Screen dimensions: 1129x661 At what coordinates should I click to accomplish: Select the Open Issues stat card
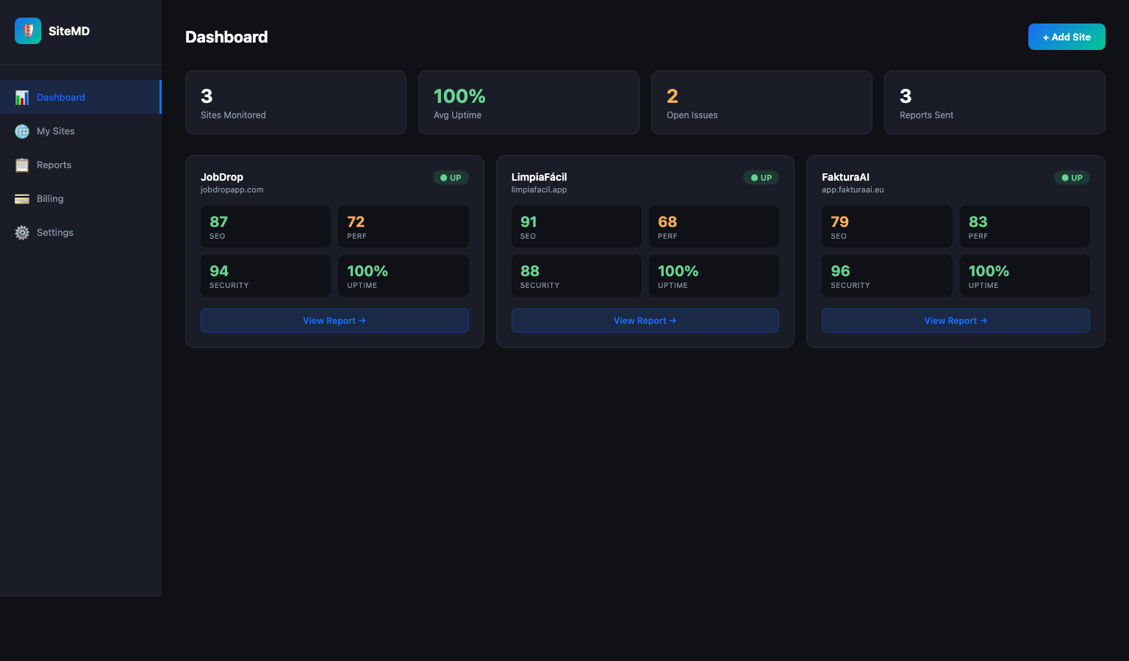point(761,102)
